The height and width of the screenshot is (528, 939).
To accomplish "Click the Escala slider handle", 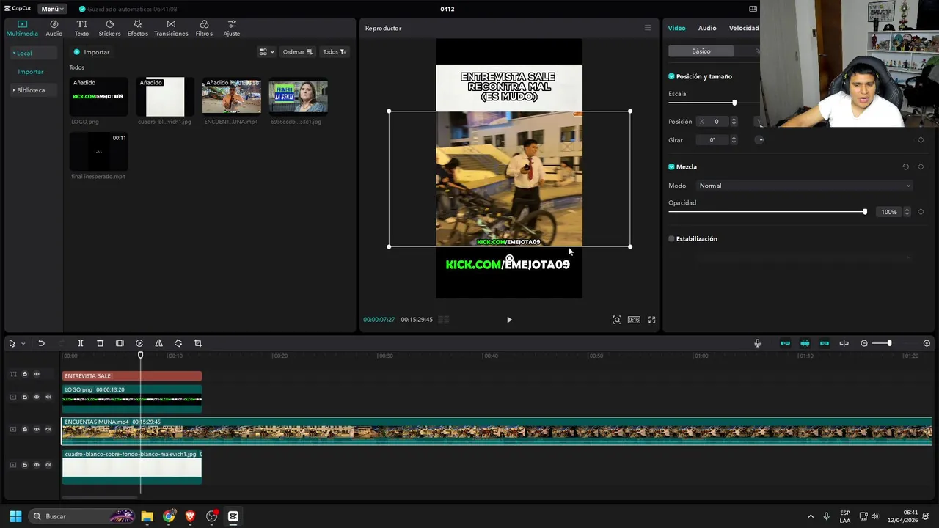I will (734, 103).
